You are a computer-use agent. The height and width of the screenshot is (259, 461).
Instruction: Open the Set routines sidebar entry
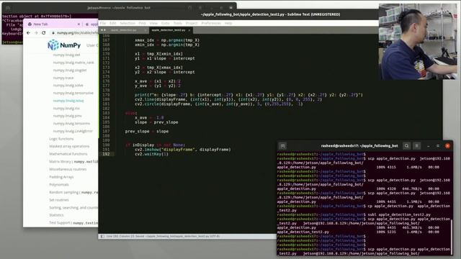59,200
